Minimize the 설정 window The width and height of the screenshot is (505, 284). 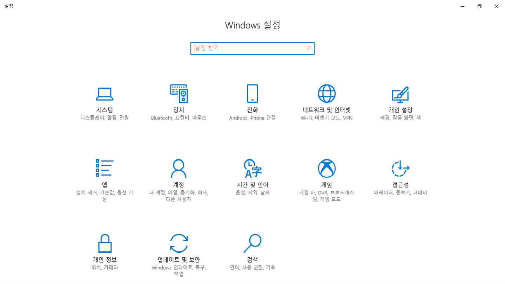click(x=463, y=6)
